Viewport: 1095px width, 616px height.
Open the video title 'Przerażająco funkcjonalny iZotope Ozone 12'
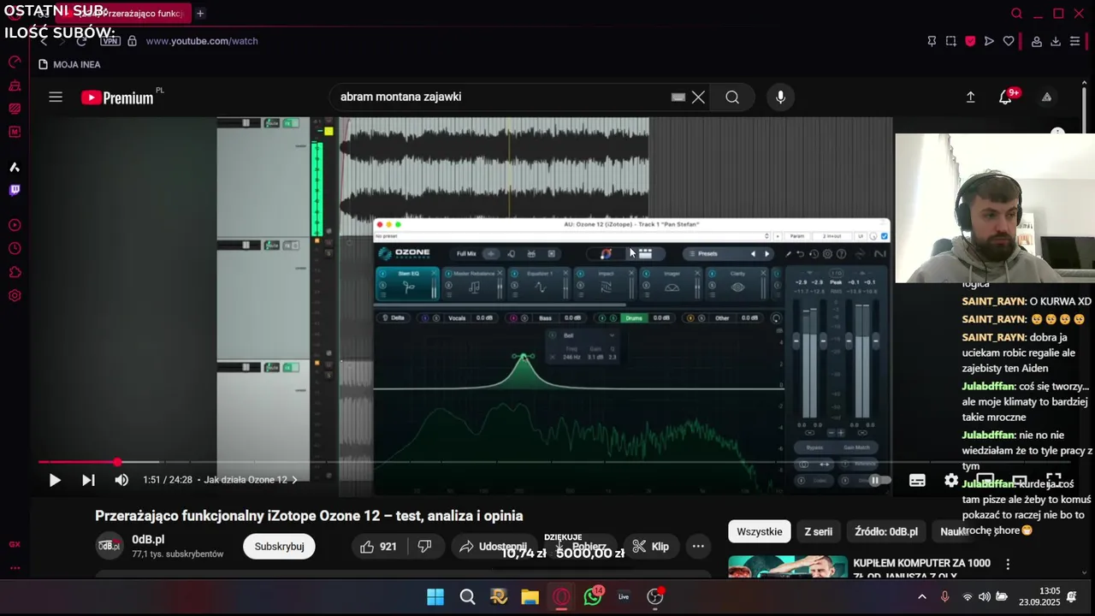(309, 516)
